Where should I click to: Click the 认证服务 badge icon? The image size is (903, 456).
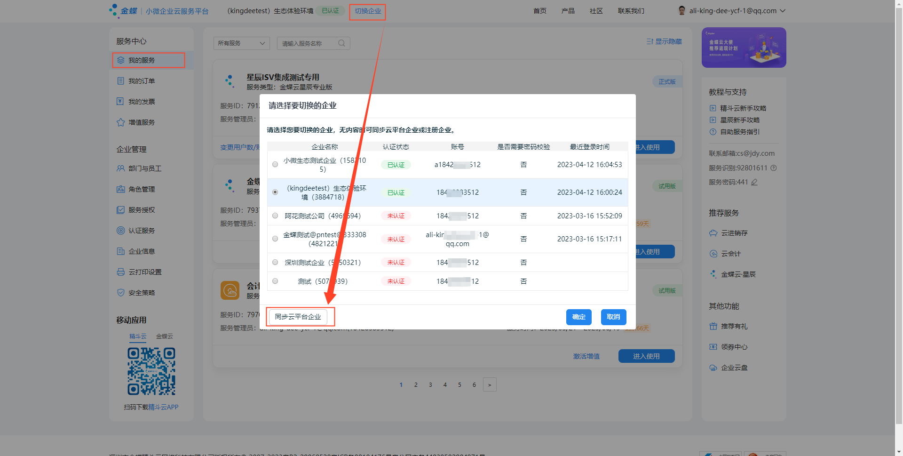[121, 231]
